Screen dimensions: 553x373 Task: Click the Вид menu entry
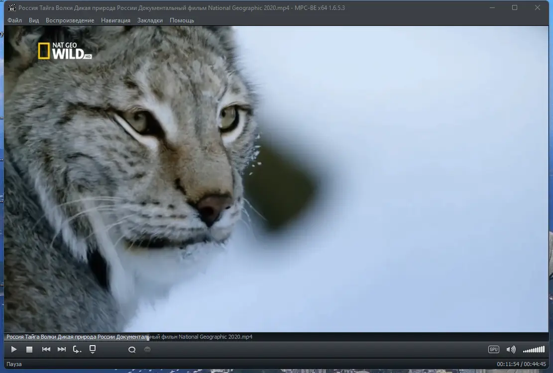33,20
